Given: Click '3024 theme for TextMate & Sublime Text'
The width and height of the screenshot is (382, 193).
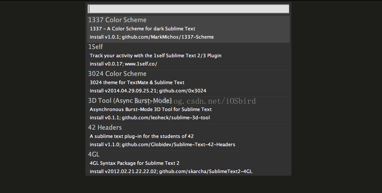Looking at the screenshot, I should (137, 82).
